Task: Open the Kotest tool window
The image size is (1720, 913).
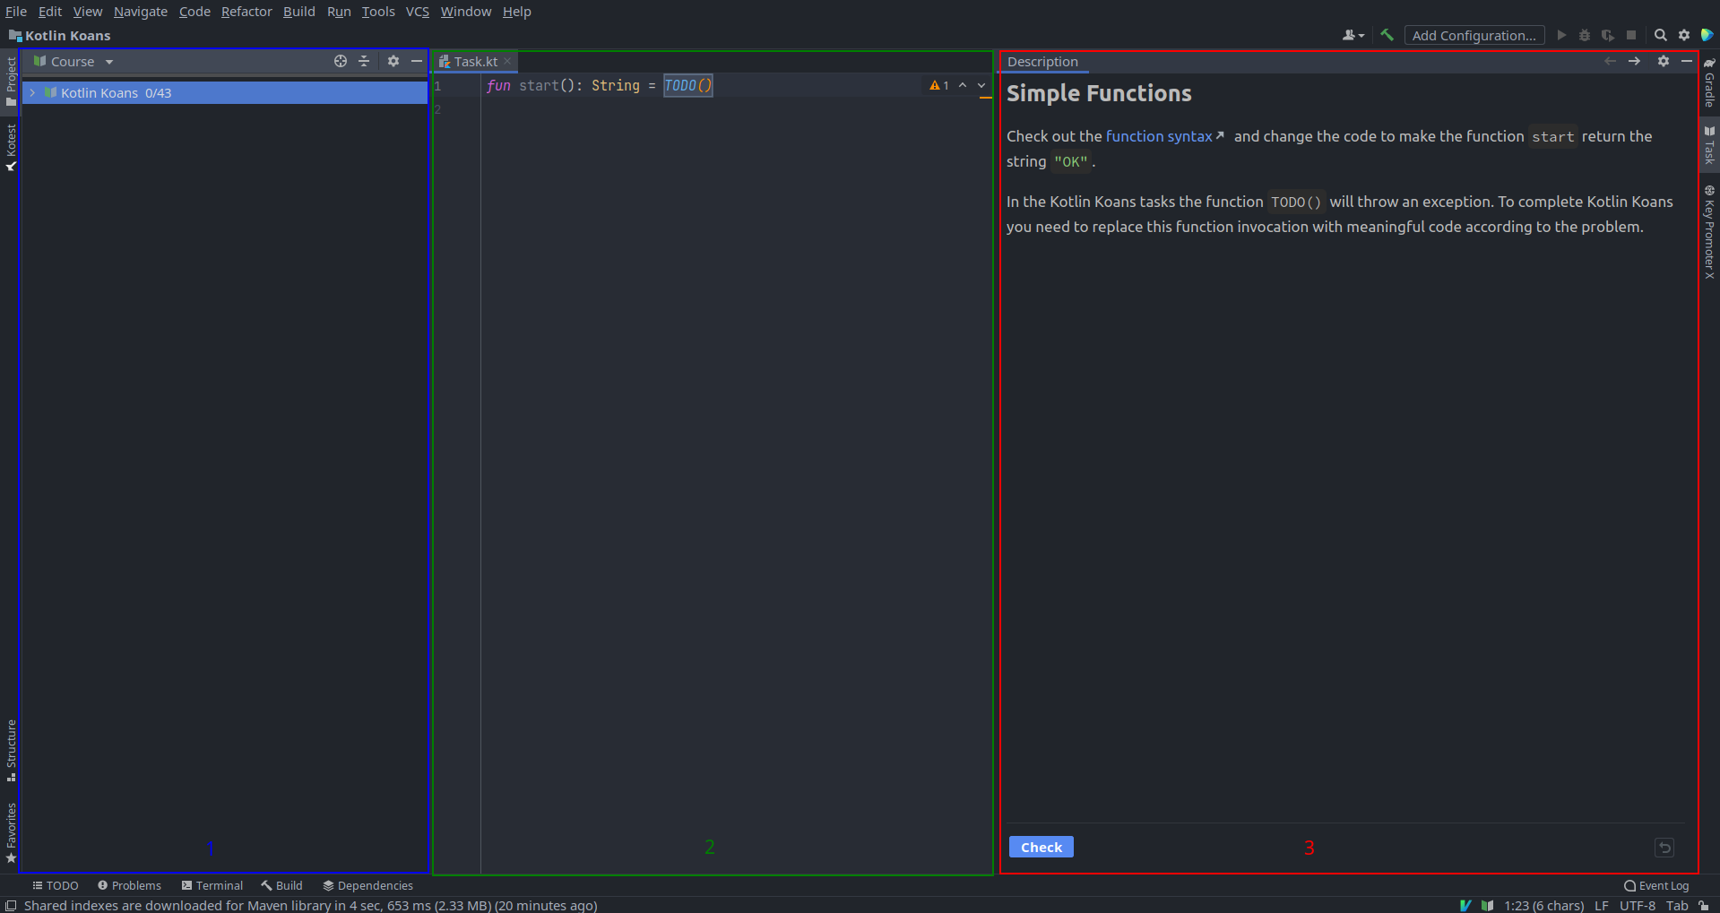Action: [x=11, y=148]
